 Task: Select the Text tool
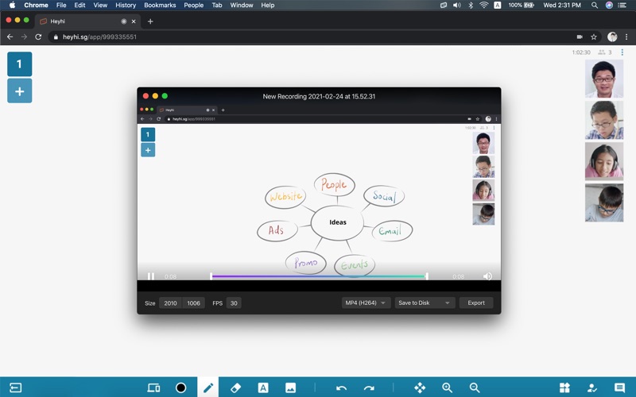[263, 387]
